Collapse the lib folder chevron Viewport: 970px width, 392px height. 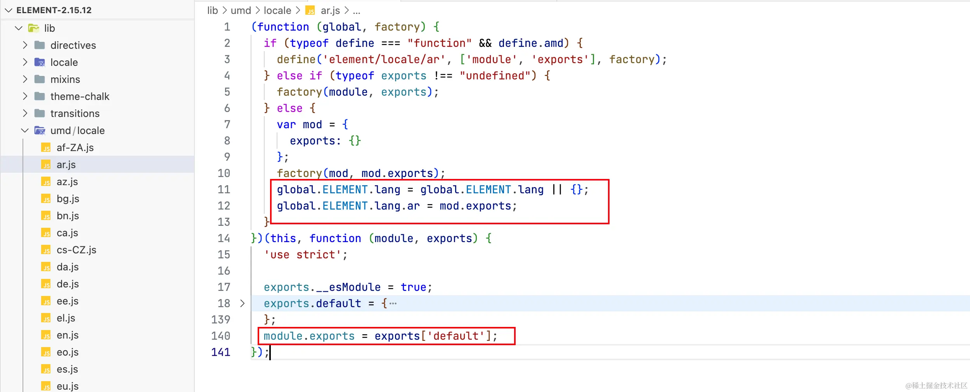click(x=19, y=28)
